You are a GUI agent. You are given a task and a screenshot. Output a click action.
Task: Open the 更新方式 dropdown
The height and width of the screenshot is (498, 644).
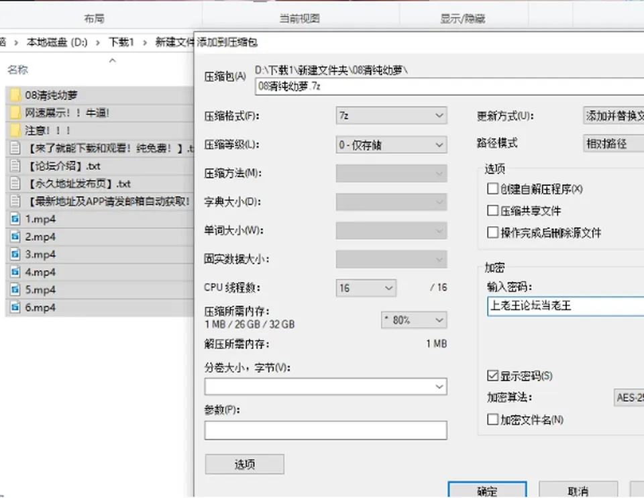[614, 116]
